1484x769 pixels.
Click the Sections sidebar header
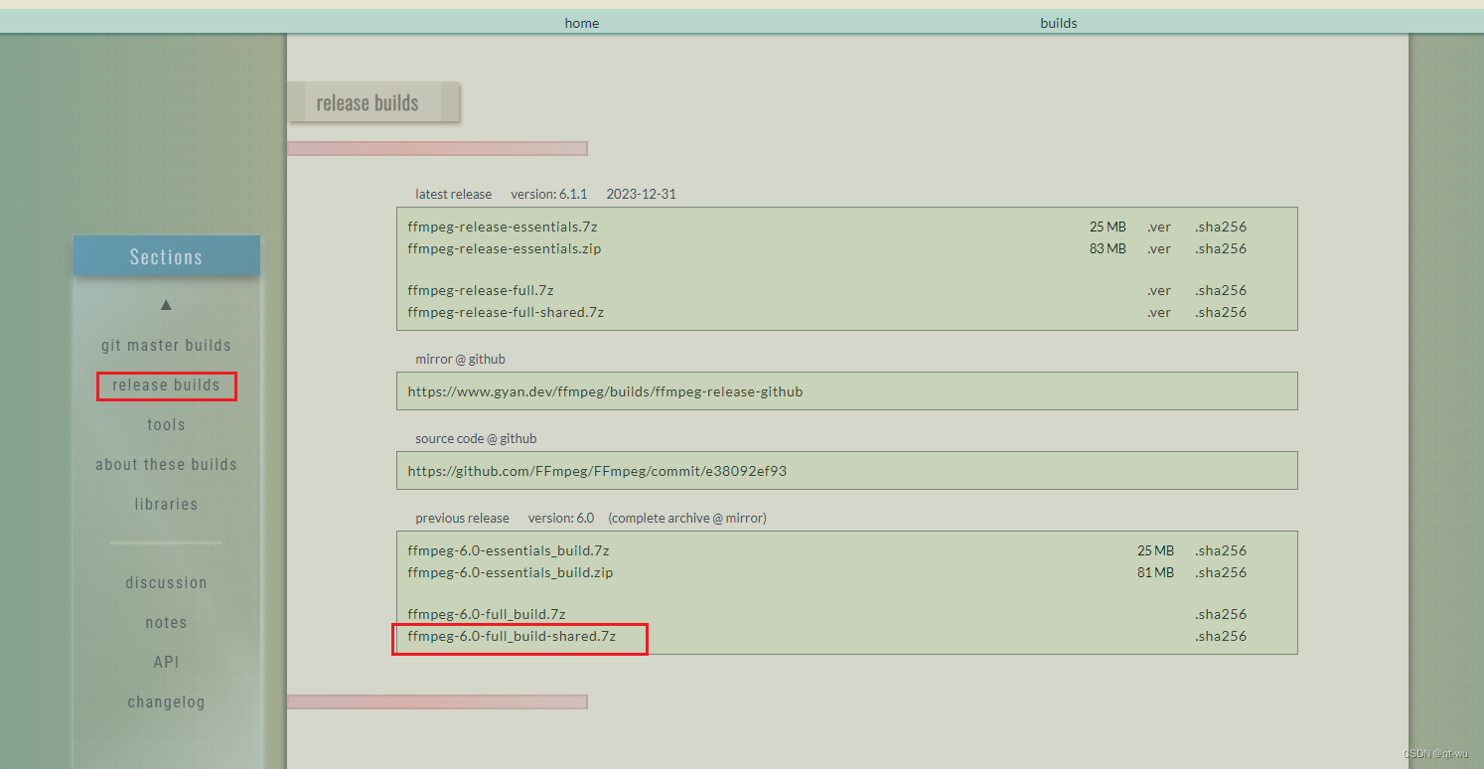pos(166,257)
